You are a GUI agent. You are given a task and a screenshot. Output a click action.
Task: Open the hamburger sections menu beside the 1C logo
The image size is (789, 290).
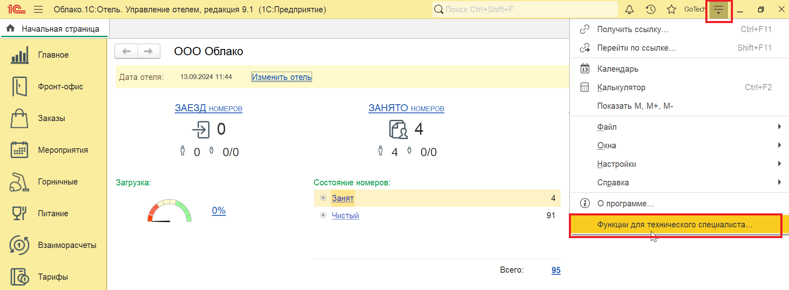click(38, 9)
